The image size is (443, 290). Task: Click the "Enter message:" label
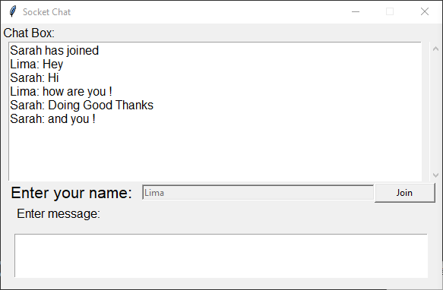point(59,213)
